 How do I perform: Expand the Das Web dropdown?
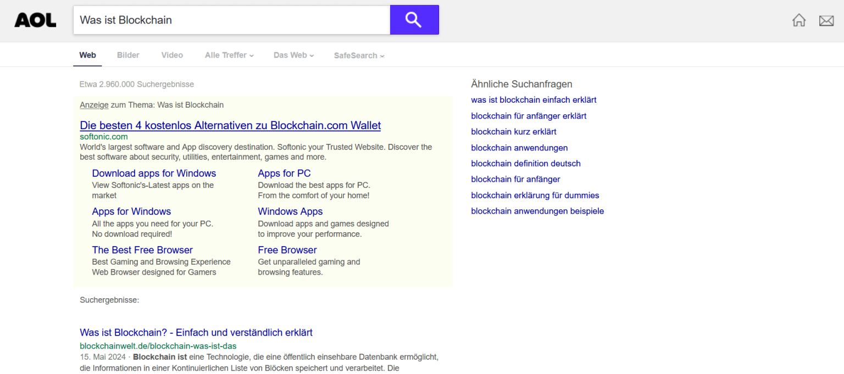click(293, 55)
